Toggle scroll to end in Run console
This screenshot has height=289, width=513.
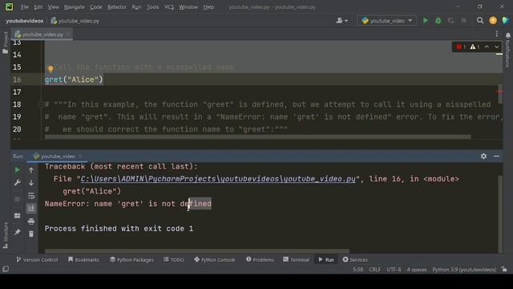tap(31, 209)
